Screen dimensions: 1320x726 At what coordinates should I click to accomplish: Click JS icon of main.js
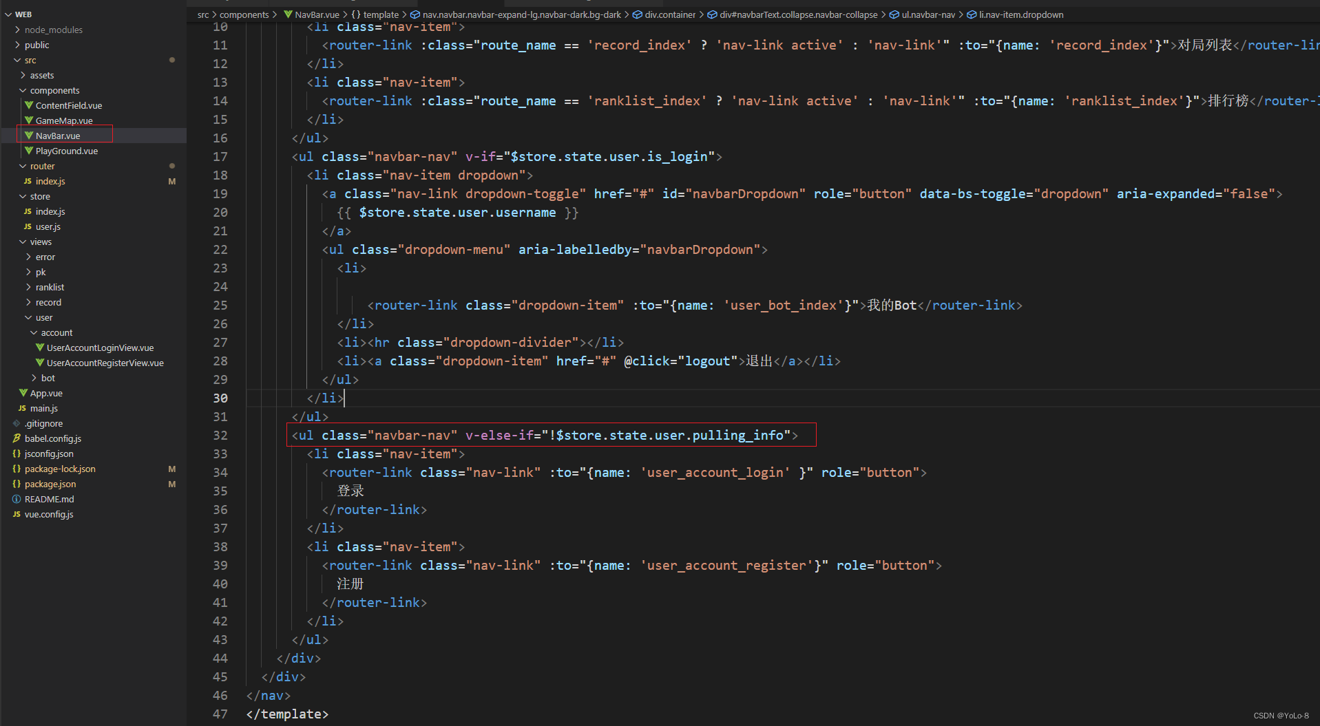point(22,408)
